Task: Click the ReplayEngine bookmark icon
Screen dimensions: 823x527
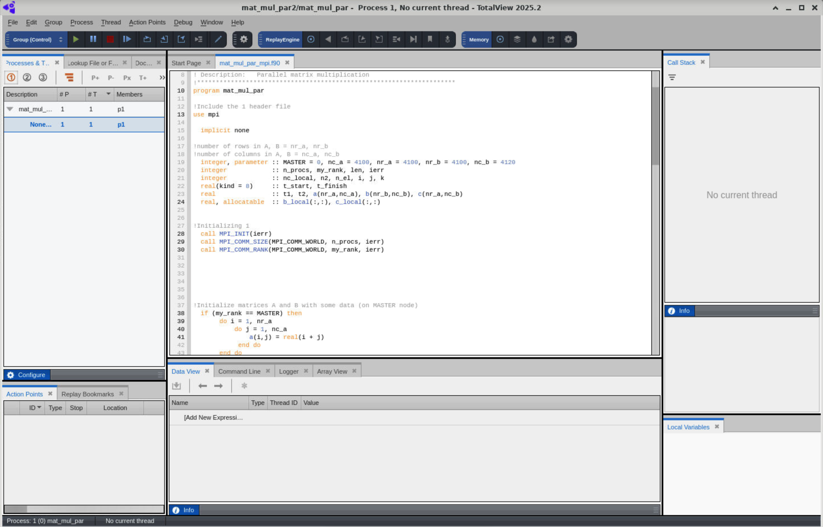Action: (x=430, y=39)
